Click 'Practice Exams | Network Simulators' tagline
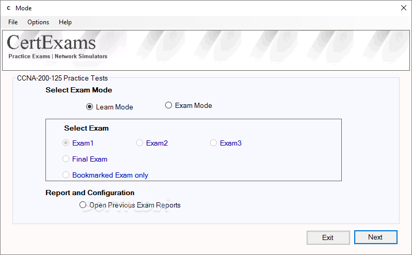This screenshot has width=412, height=255. (58, 56)
